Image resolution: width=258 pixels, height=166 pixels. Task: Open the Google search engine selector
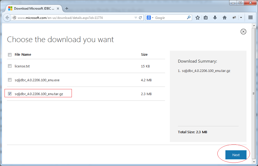(x=150, y=18)
